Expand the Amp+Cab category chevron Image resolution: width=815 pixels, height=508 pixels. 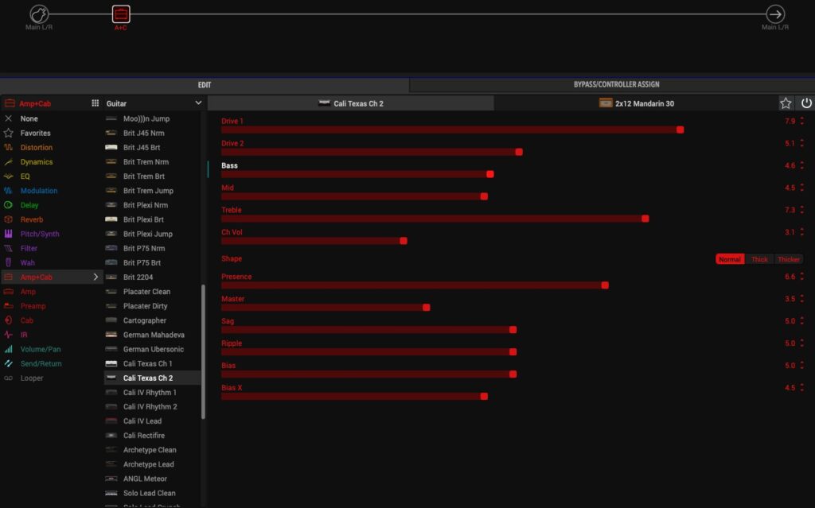point(96,277)
